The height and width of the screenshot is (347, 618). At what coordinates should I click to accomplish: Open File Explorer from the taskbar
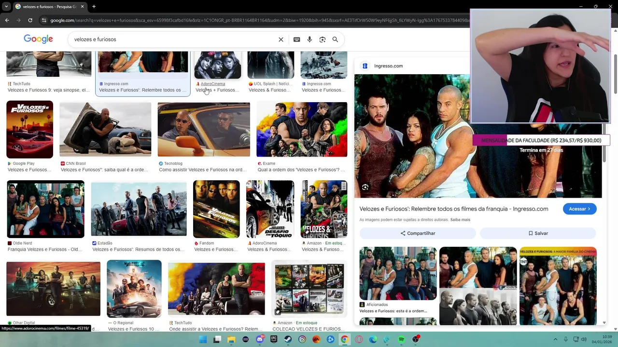pos(231,339)
